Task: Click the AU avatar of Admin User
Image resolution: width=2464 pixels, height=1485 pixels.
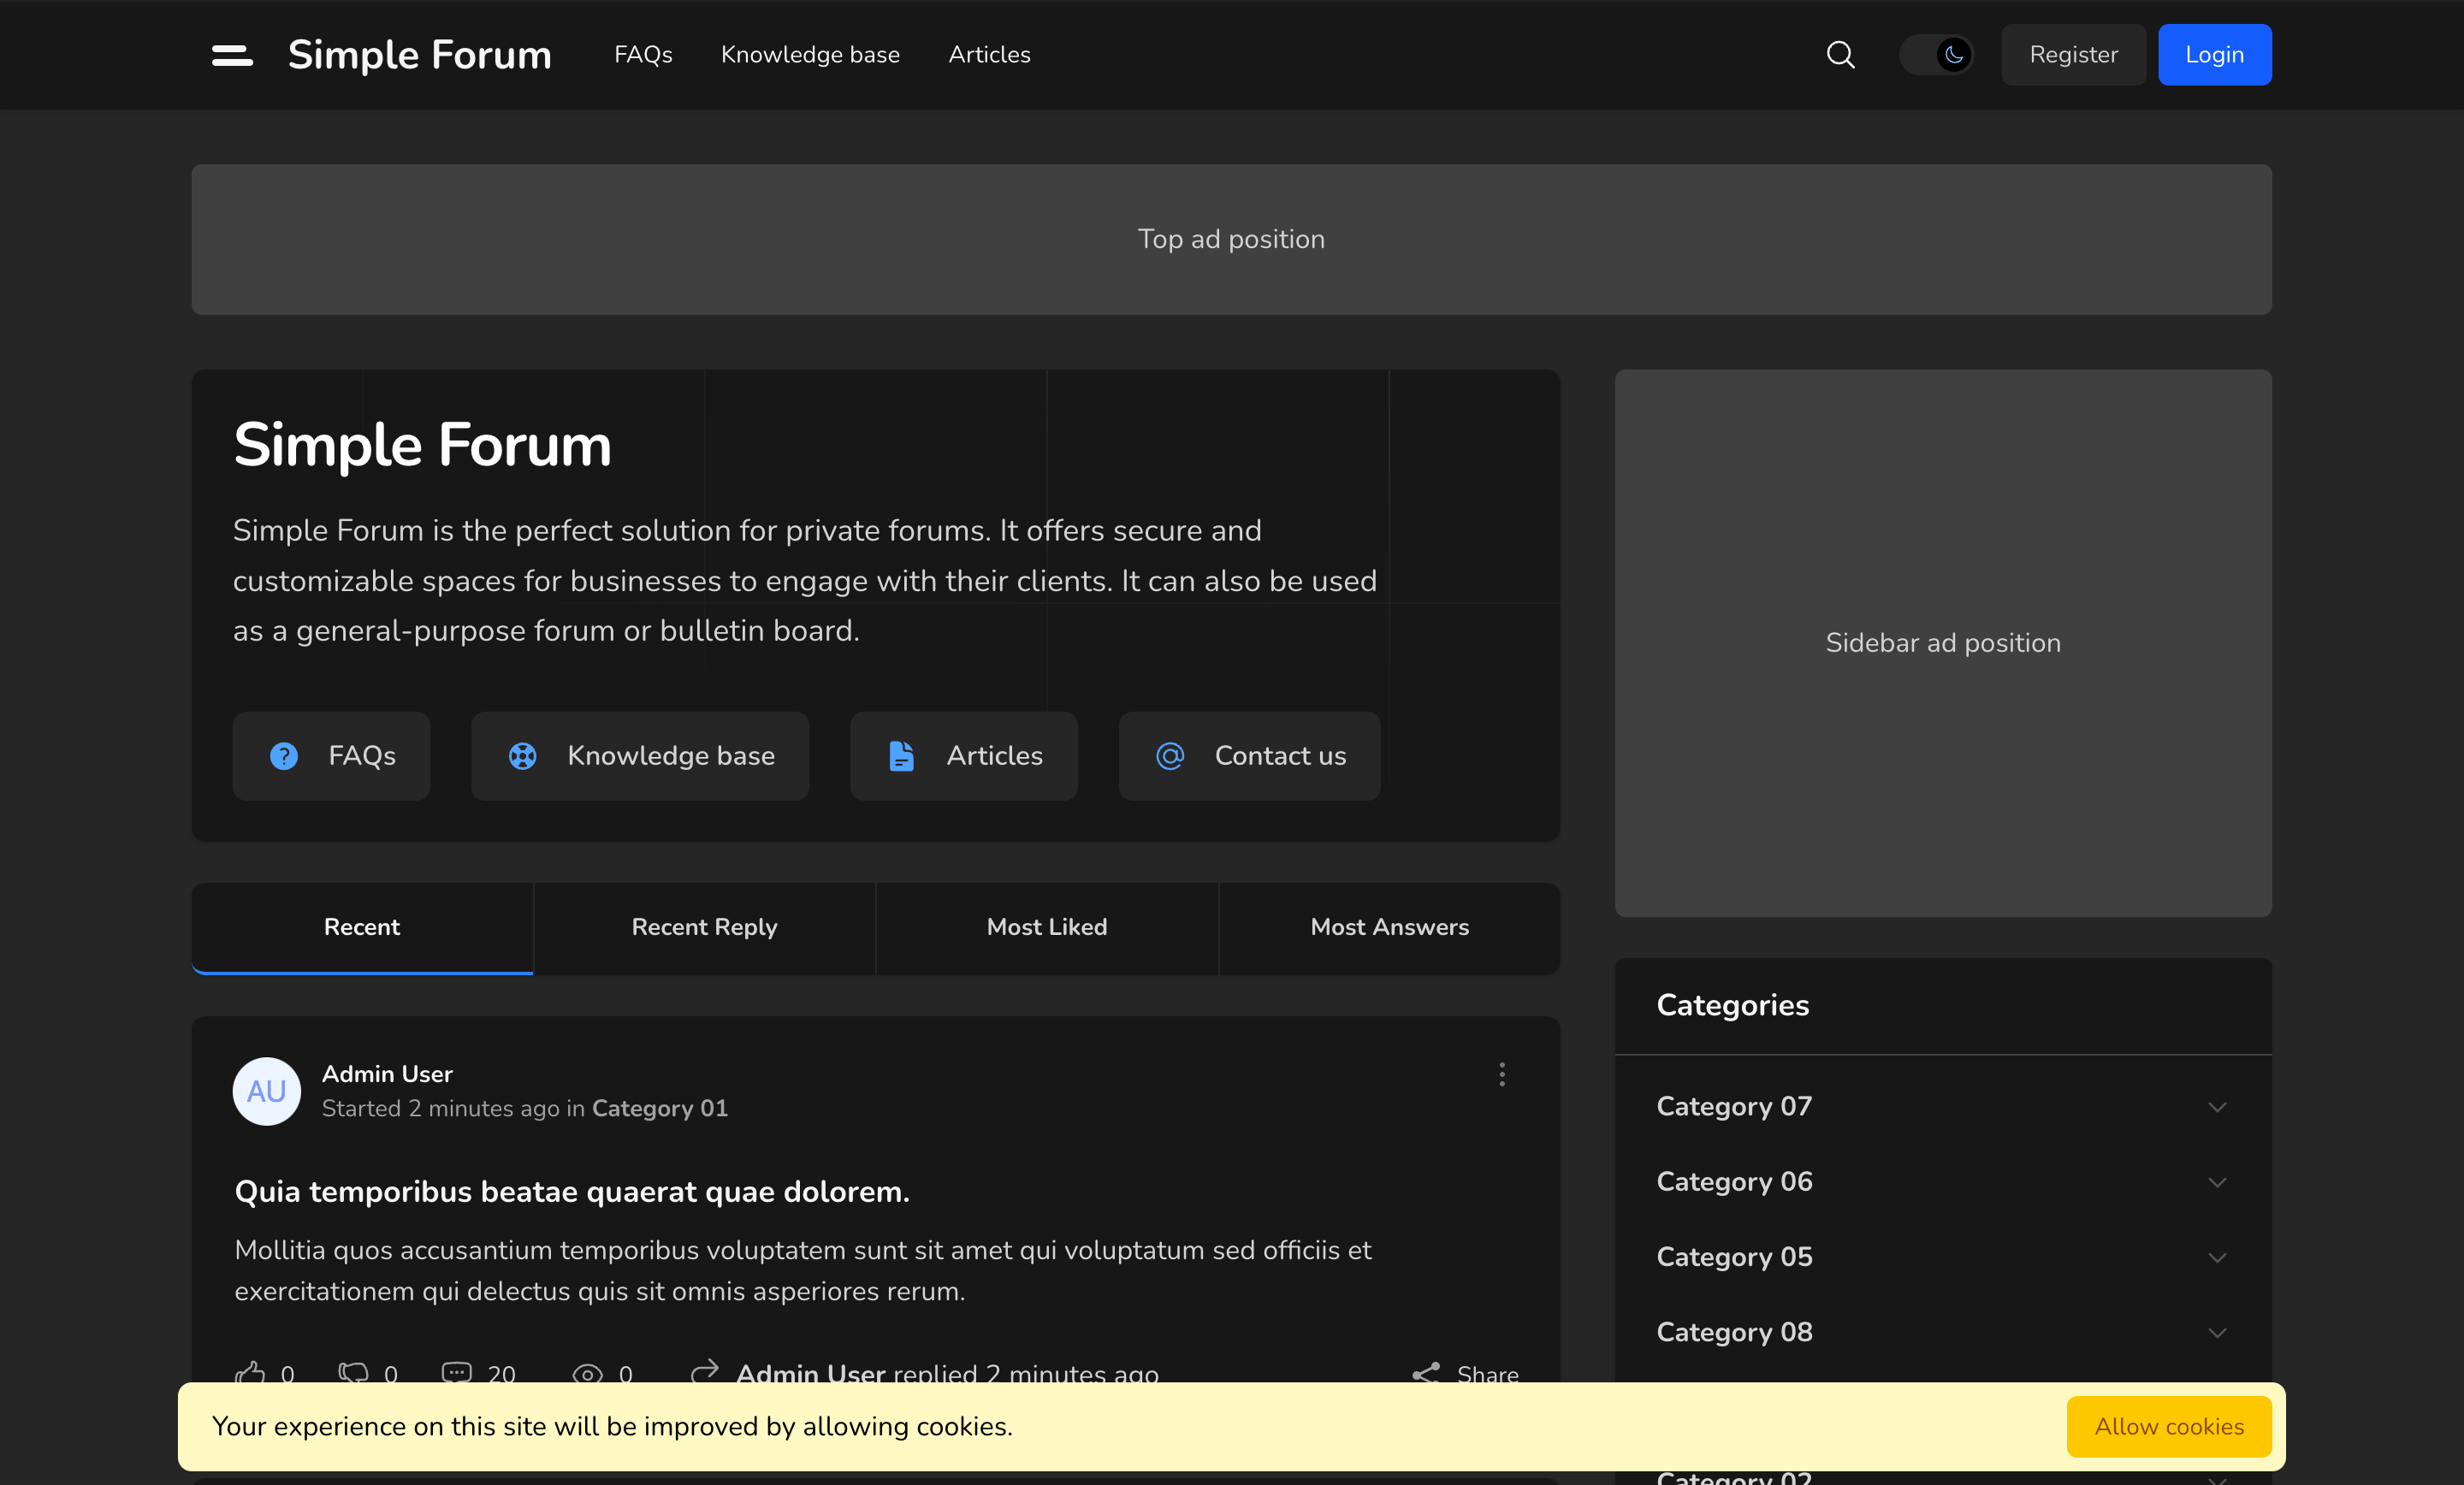Action: coord(267,1091)
